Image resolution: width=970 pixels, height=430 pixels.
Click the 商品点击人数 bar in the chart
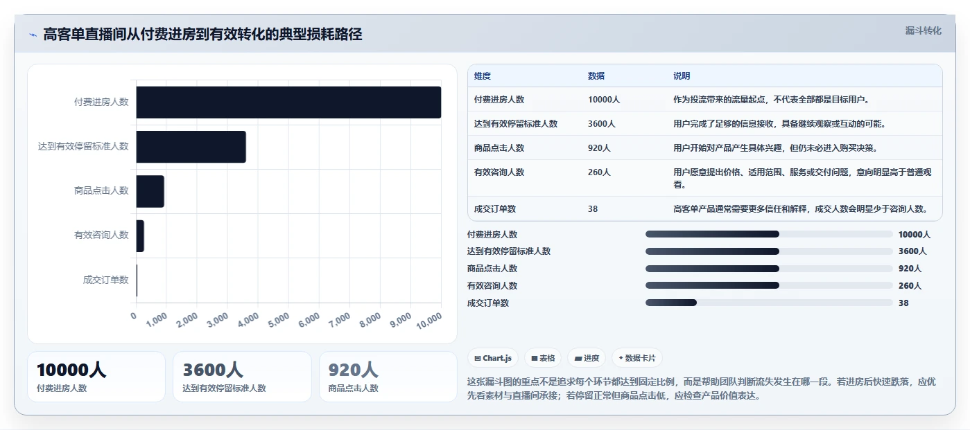click(x=150, y=191)
